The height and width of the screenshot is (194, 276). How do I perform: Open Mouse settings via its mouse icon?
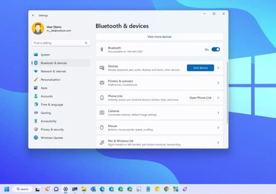pyautogui.click(x=102, y=128)
